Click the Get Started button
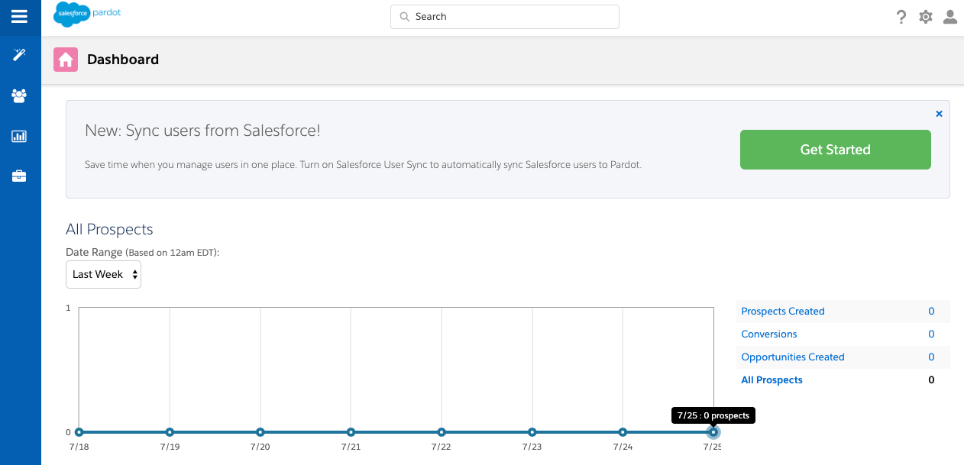This screenshot has height=465, width=964. [x=835, y=150]
